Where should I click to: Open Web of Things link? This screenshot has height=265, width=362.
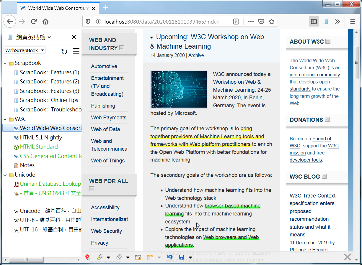pos(108,161)
